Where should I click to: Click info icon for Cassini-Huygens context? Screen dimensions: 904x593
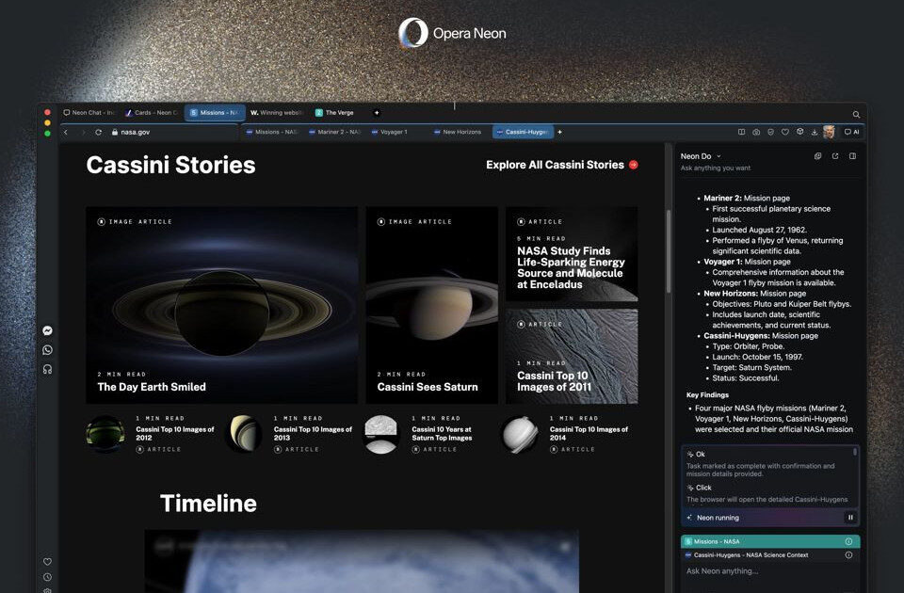848,555
